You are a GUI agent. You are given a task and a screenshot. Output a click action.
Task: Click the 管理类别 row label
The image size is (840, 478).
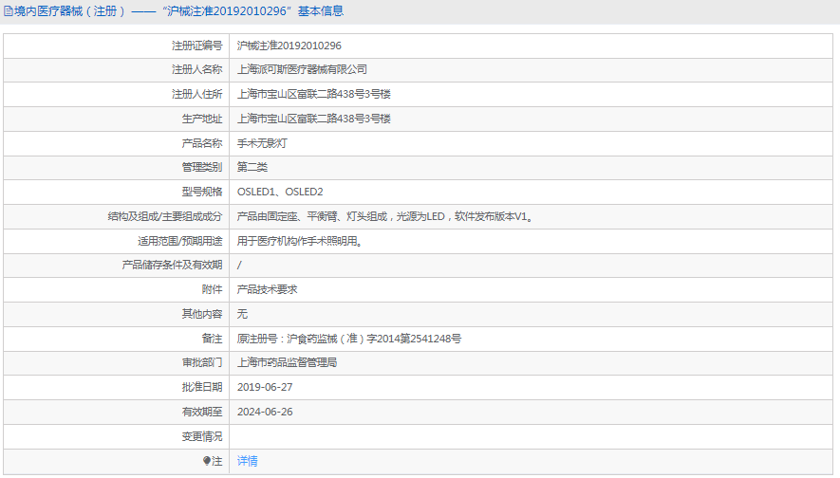click(x=201, y=167)
